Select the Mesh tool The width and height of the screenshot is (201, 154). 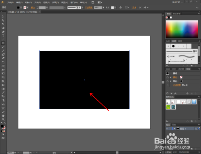pos(3,85)
